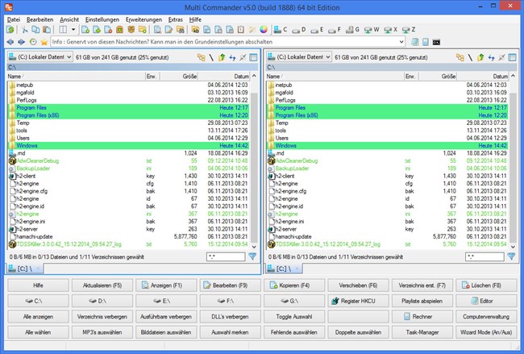
Task: Select hamachi-update file in right panel
Action: coord(387,236)
